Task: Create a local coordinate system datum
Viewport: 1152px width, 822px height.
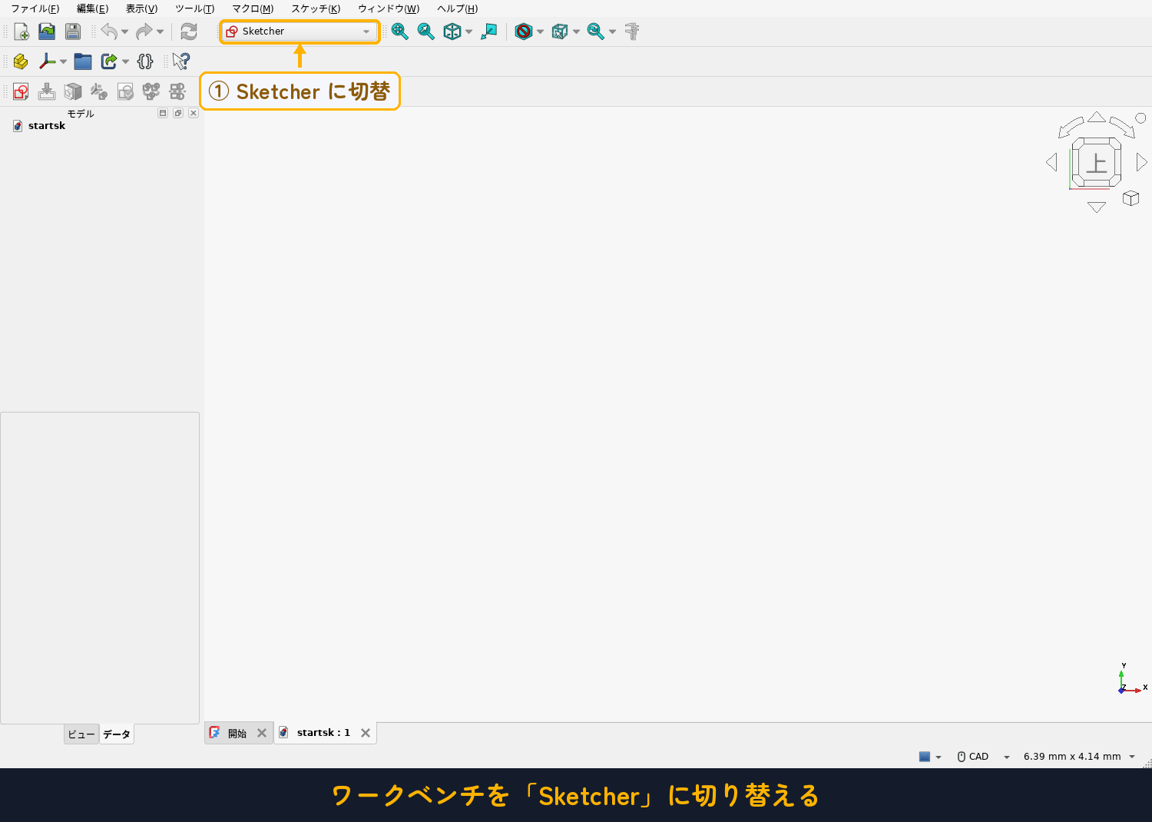Action: [47, 61]
